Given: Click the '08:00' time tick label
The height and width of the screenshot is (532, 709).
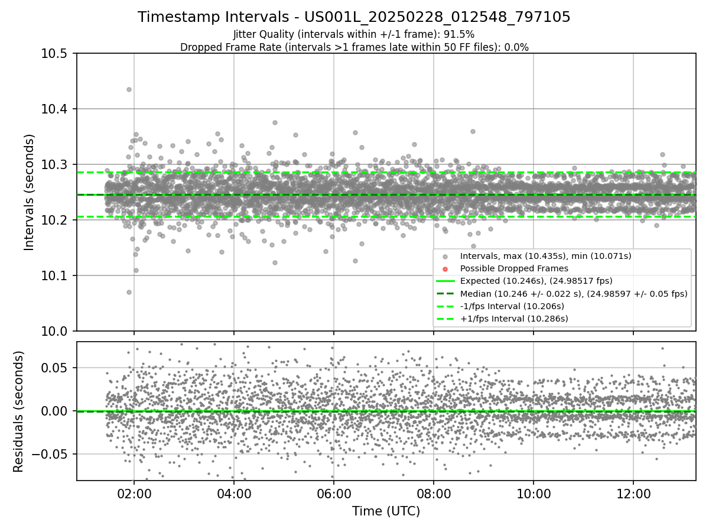Looking at the screenshot, I should click(x=434, y=494).
